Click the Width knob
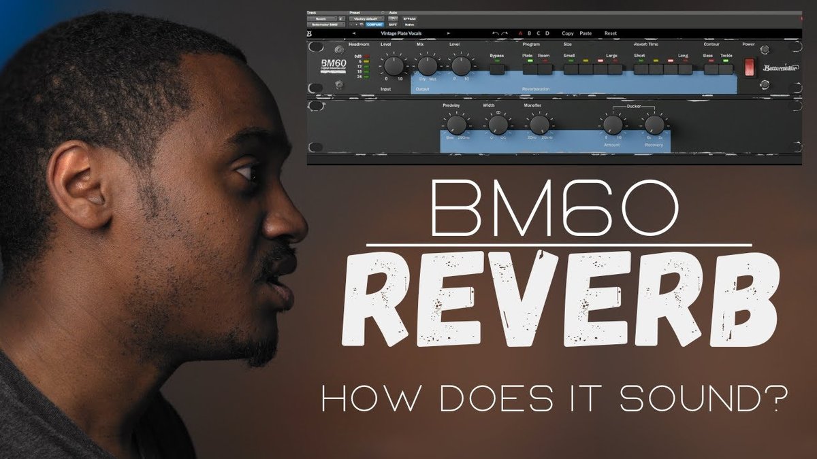Screen dimensions: 817x459 click(498, 124)
